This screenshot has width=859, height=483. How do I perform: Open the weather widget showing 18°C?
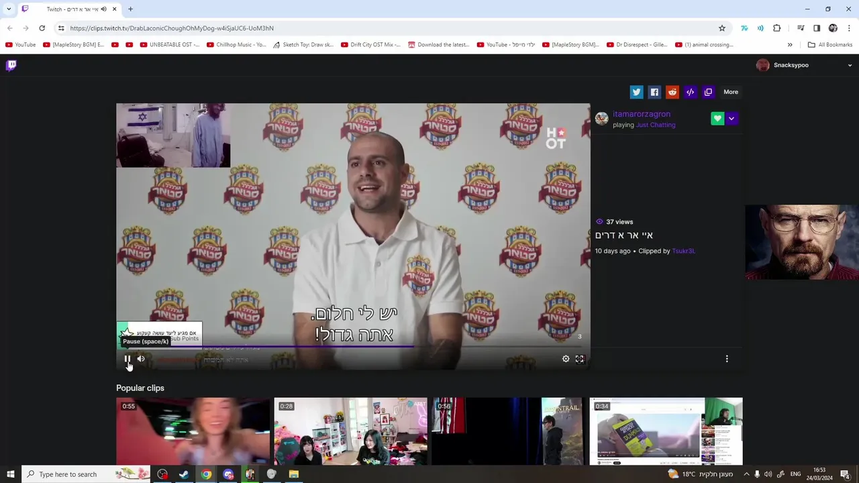[700, 474]
